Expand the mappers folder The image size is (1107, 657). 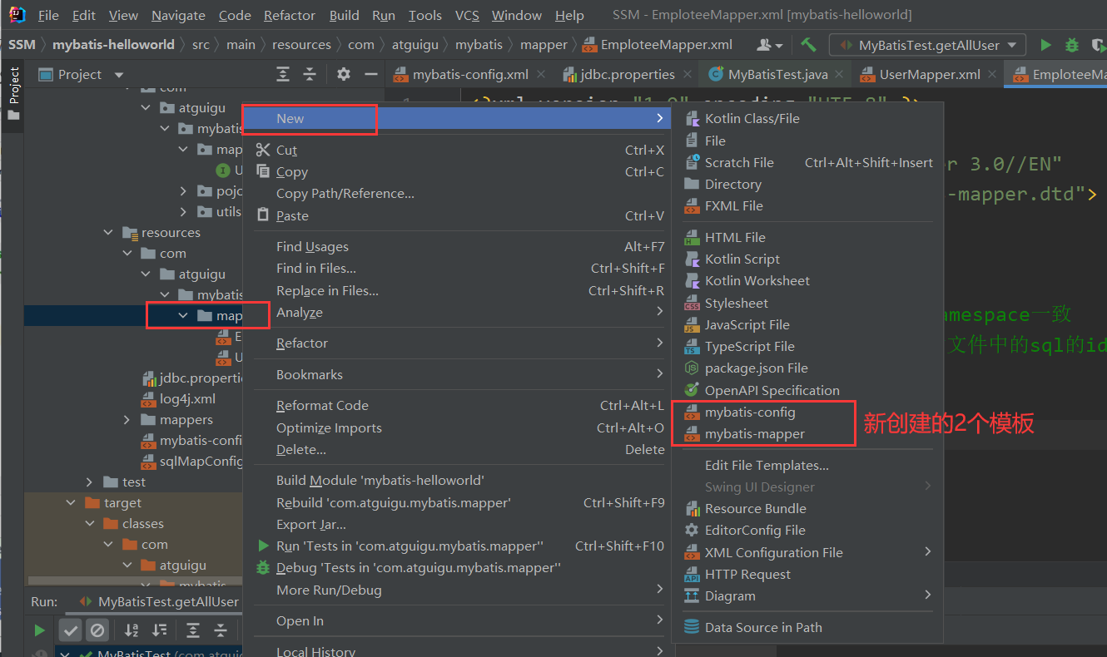[x=127, y=420]
